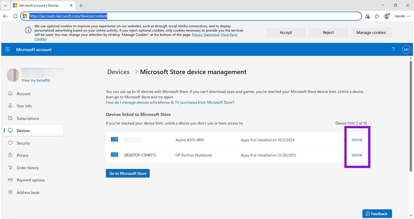Click the Aspire A515-48M model text
The image size is (414, 219).
point(190,140)
